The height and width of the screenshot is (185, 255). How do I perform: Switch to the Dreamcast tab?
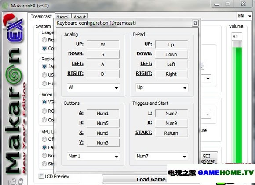pyautogui.click(x=41, y=16)
